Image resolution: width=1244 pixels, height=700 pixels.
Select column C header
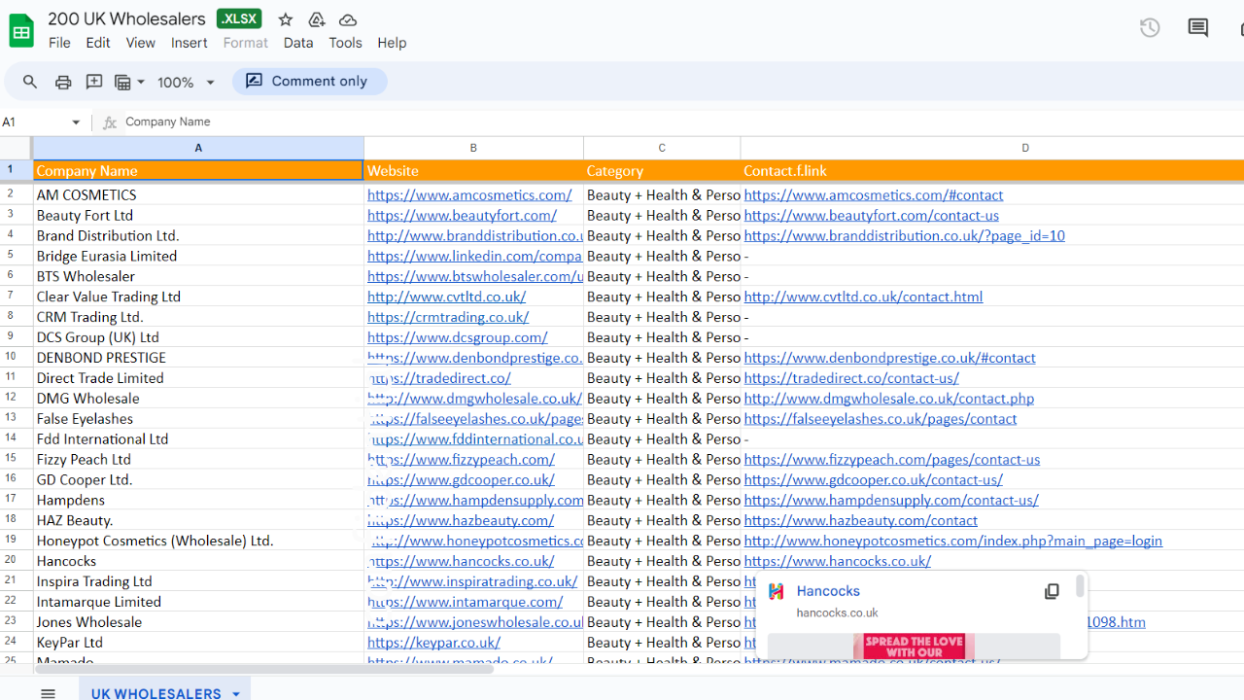point(662,148)
